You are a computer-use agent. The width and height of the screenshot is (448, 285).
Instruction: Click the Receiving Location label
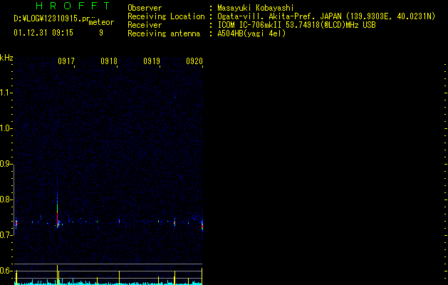[x=166, y=16]
